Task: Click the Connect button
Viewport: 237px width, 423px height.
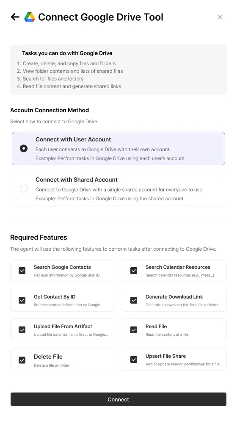Action: point(118,399)
